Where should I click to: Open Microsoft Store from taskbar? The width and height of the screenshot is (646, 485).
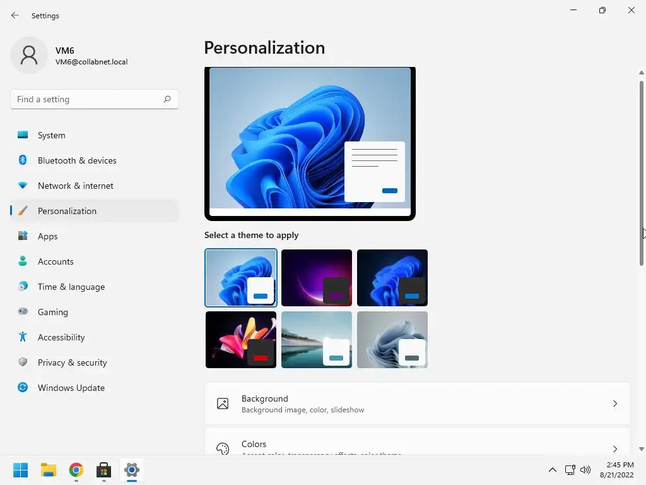pyautogui.click(x=104, y=470)
